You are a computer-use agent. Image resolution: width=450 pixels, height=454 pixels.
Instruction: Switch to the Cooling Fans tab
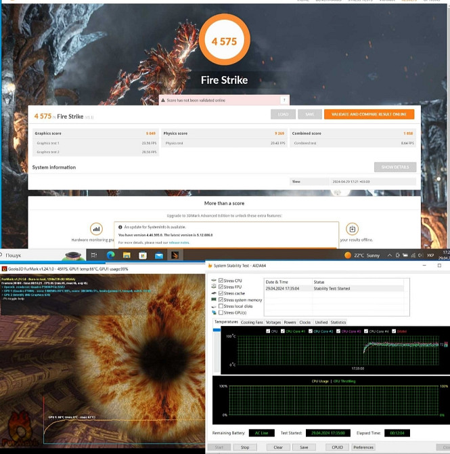click(x=252, y=323)
